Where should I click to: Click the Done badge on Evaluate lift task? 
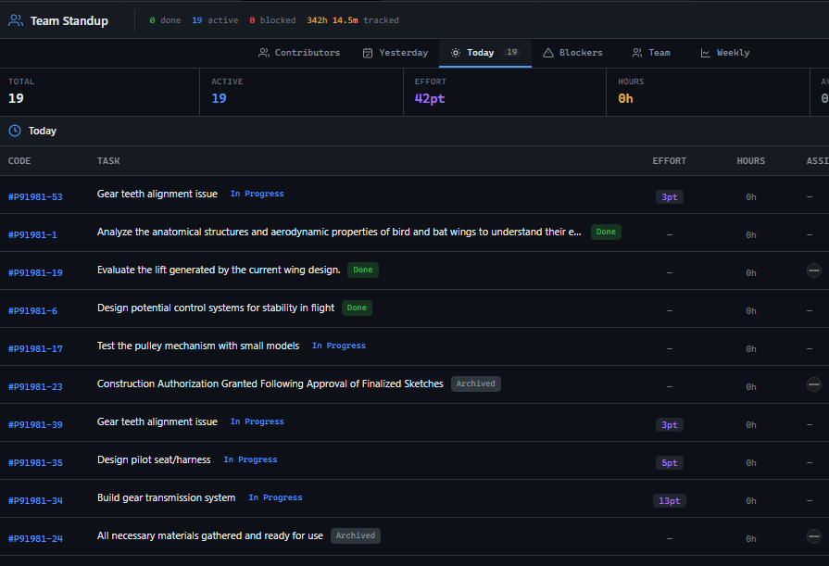coord(362,270)
